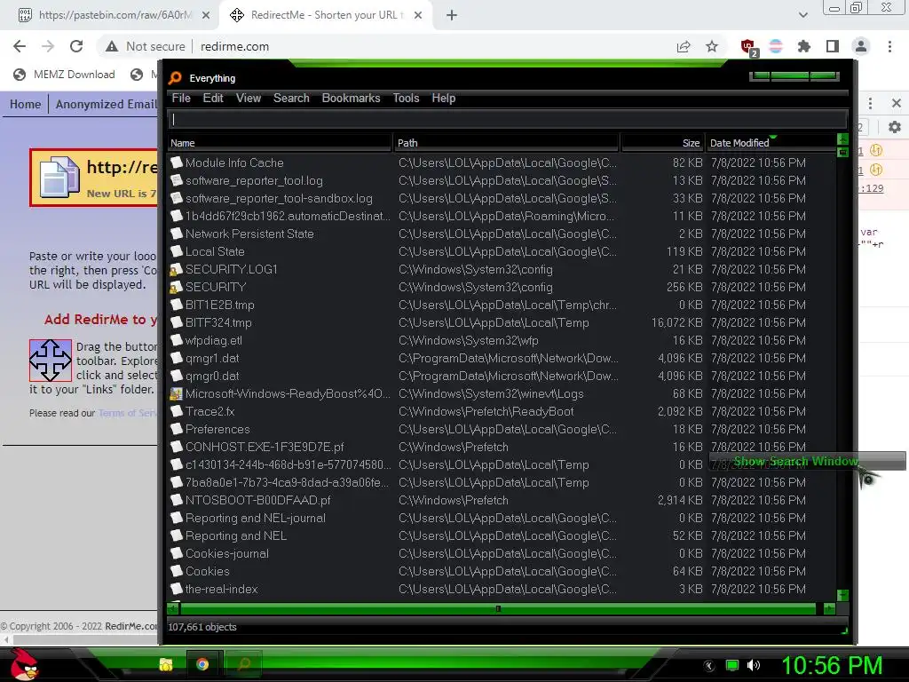Open the File menu in Everything

181,98
